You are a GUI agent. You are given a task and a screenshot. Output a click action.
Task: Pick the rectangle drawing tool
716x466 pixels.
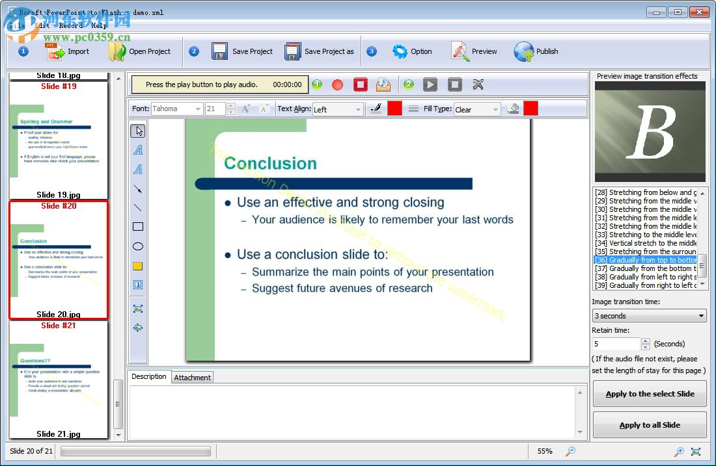137,226
